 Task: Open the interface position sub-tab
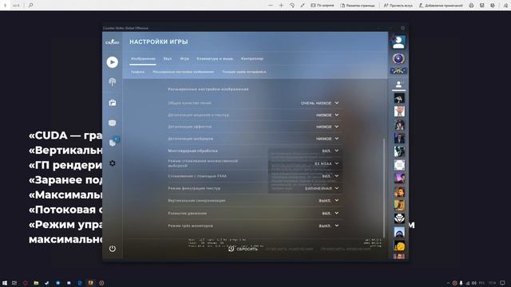(244, 72)
